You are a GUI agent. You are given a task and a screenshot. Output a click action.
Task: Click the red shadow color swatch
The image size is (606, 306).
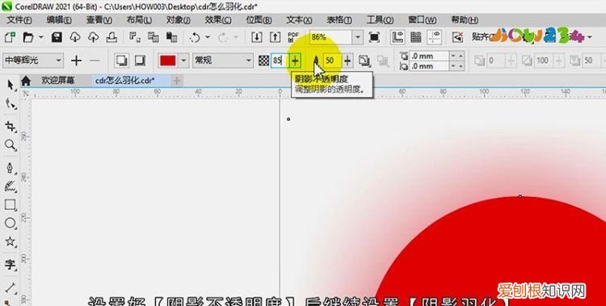tap(168, 61)
